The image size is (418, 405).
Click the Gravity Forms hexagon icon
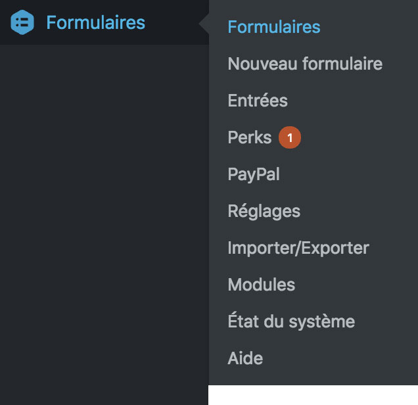click(22, 22)
